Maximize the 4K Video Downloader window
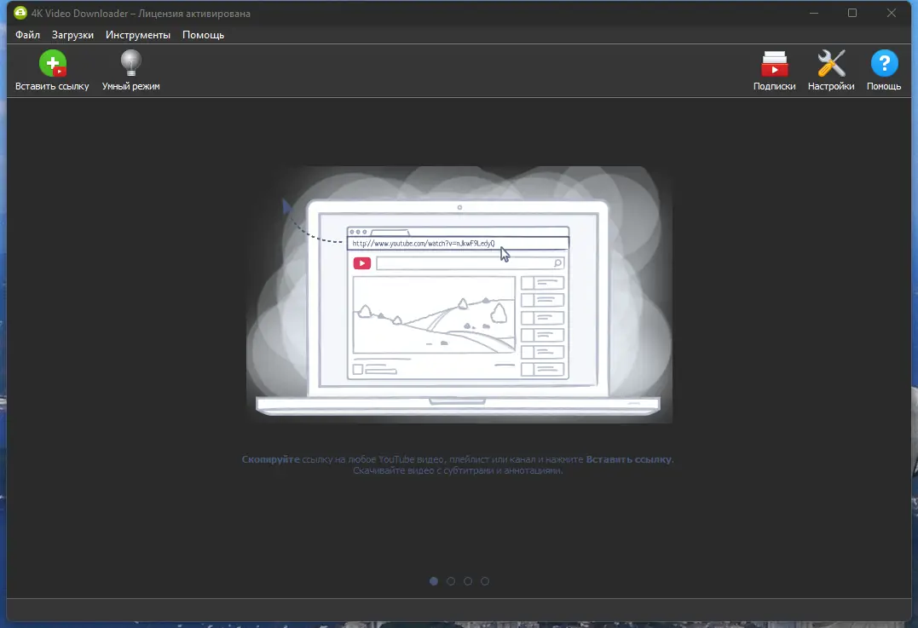 (x=852, y=13)
